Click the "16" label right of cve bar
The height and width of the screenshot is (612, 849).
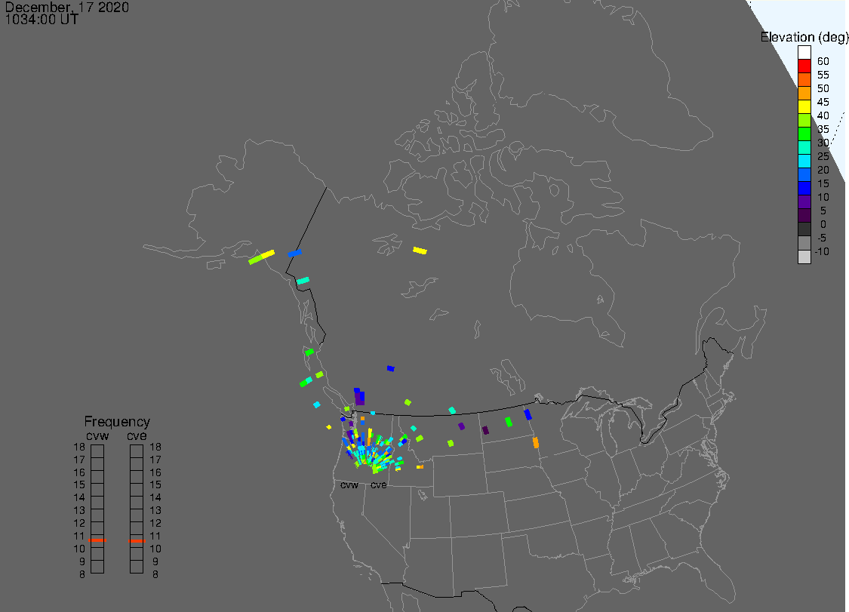point(155,472)
